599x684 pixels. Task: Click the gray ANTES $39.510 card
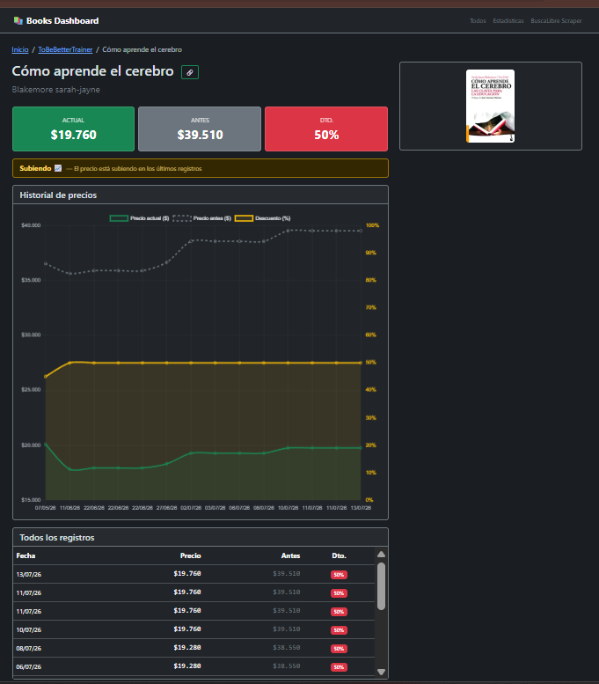click(200, 129)
